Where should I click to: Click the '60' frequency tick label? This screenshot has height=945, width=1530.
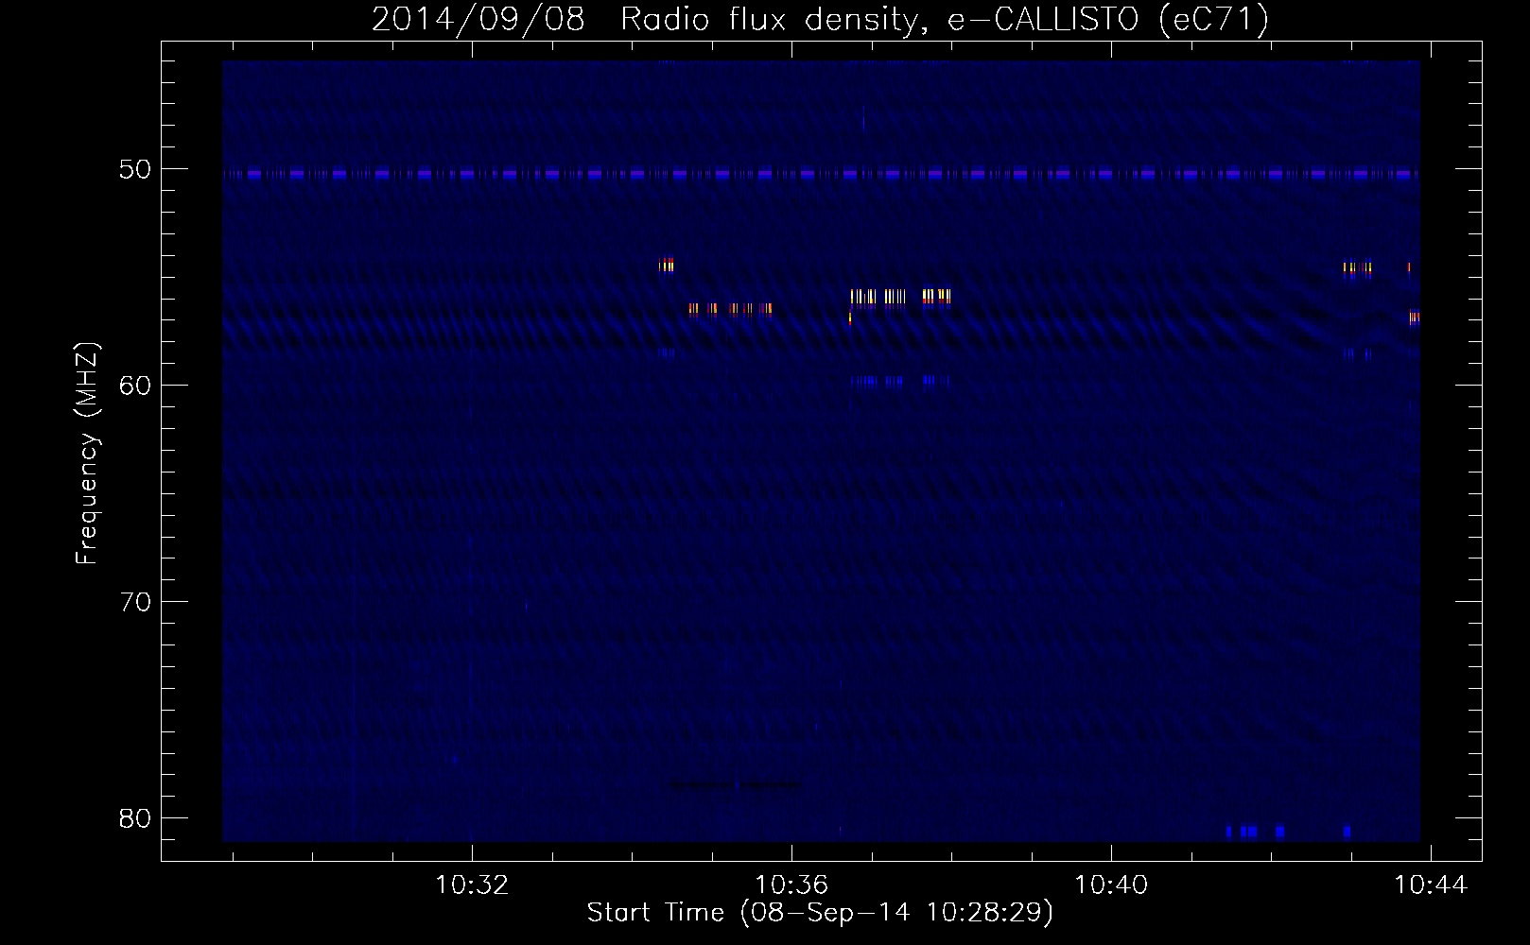coord(135,386)
